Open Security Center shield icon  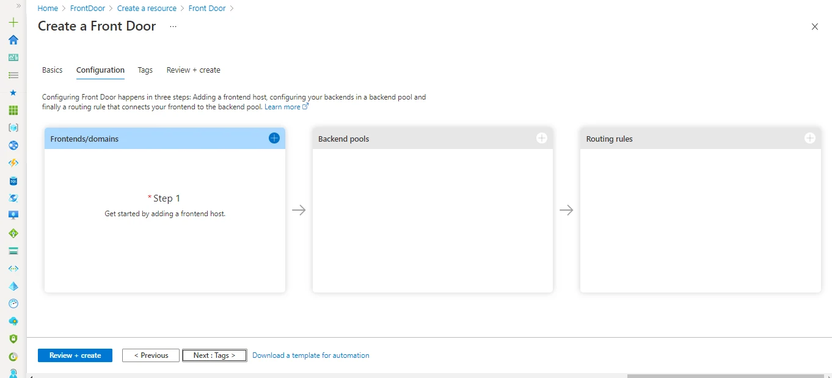click(x=13, y=338)
